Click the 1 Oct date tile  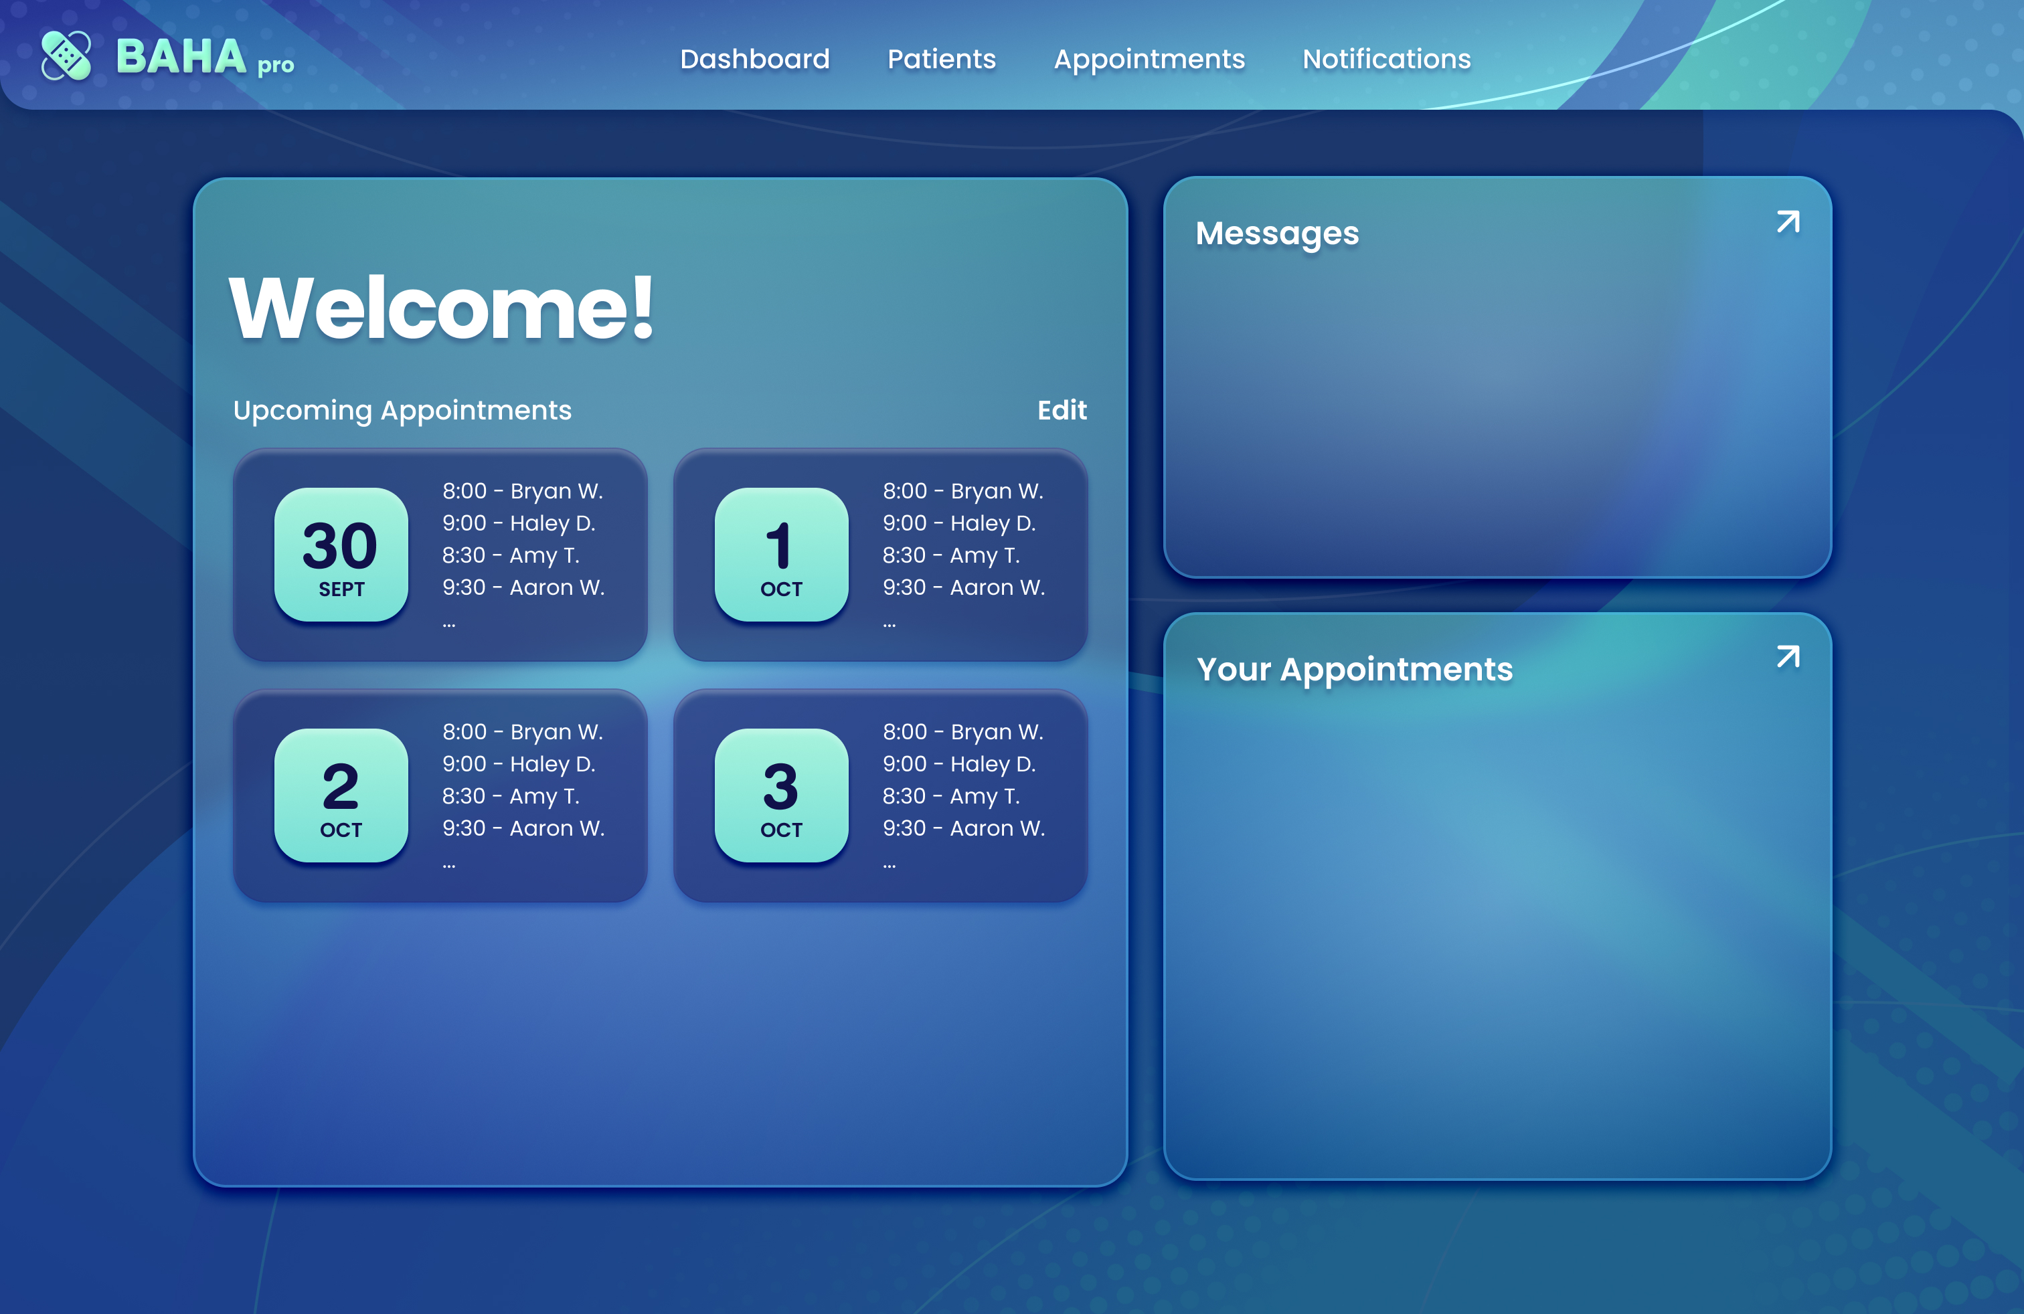pos(780,554)
